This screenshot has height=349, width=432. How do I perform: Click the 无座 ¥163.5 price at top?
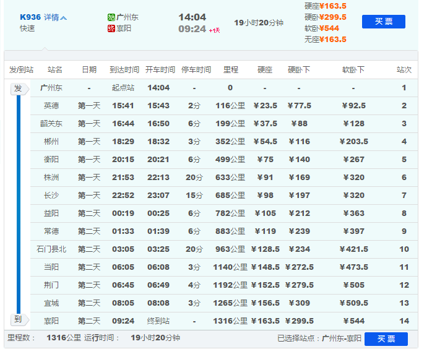click(325, 40)
